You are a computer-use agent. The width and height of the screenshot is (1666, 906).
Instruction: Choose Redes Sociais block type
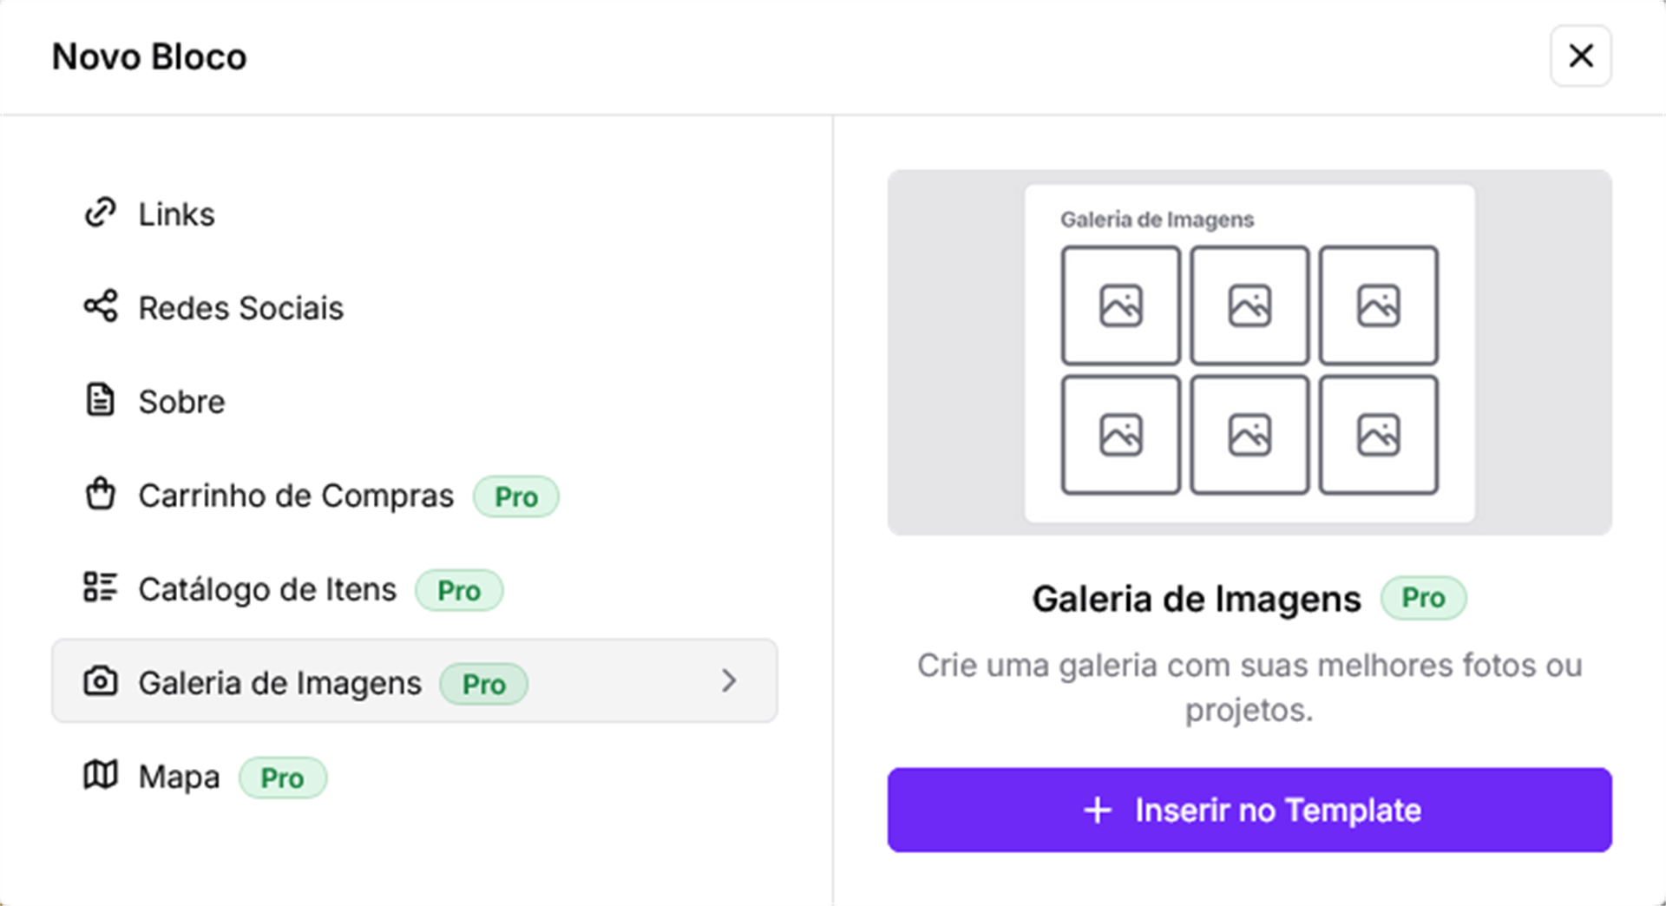tap(241, 308)
